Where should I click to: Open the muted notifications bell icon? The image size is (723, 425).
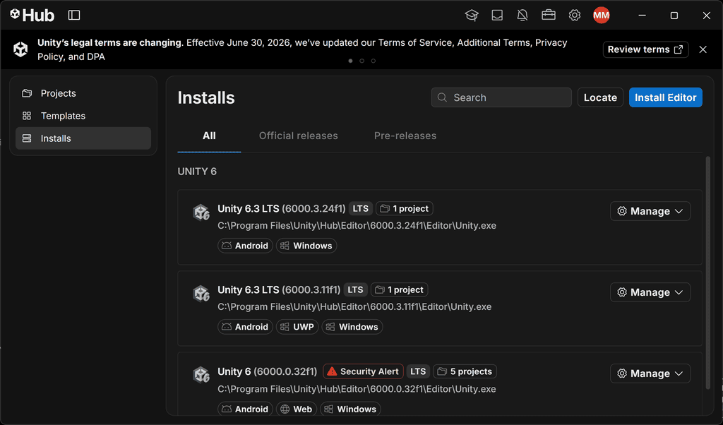522,16
